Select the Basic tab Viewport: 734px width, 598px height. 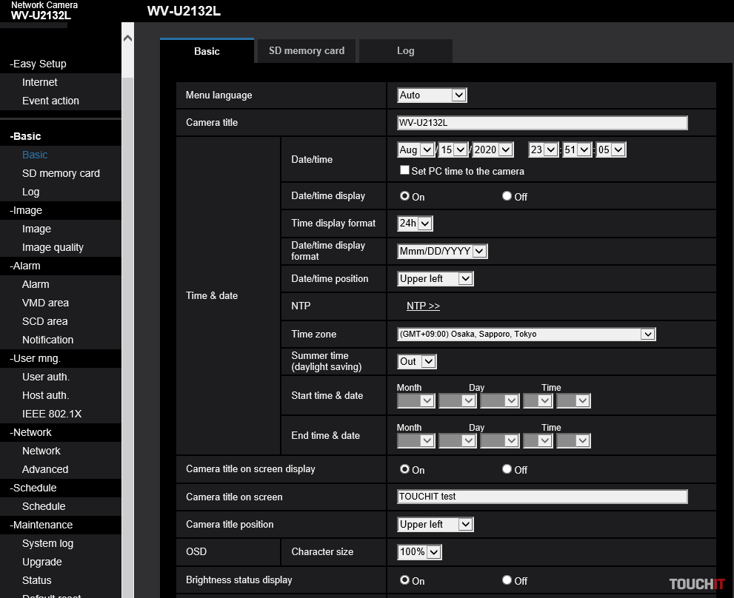coord(207,51)
